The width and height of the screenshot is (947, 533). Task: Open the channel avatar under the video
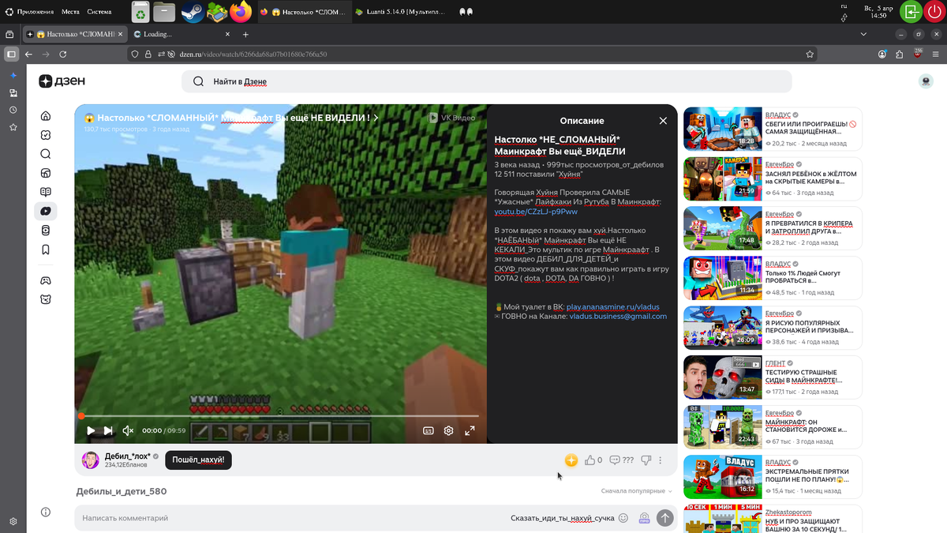pos(91,460)
